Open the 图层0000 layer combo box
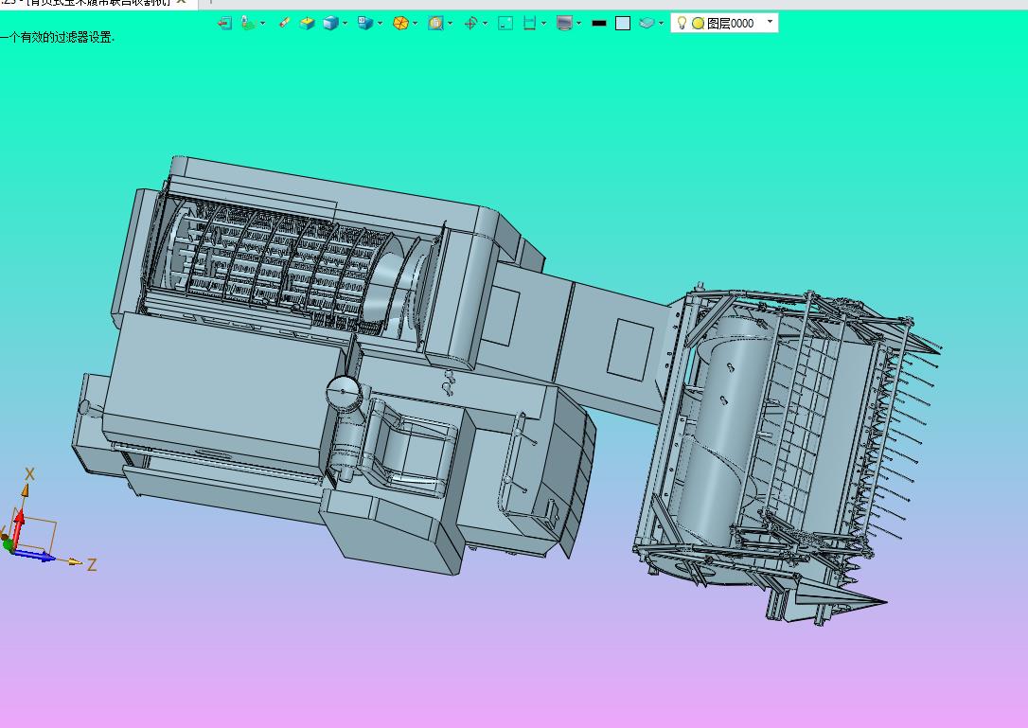 pos(724,24)
